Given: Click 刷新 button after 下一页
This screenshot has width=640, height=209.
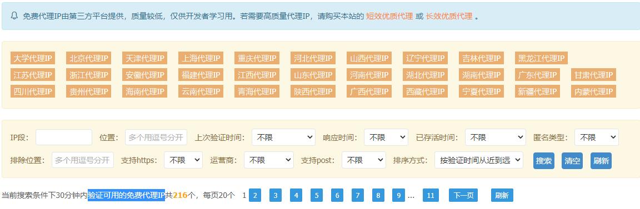Looking at the screenshot, I should (x=502, y=196).
